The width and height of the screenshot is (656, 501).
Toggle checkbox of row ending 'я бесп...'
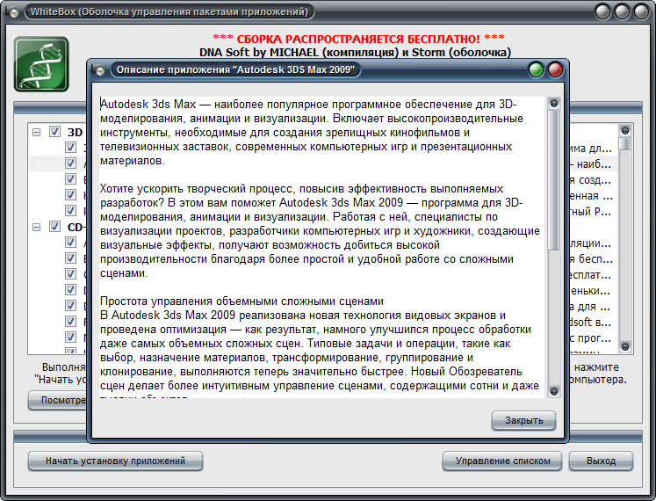coord(71,258)
